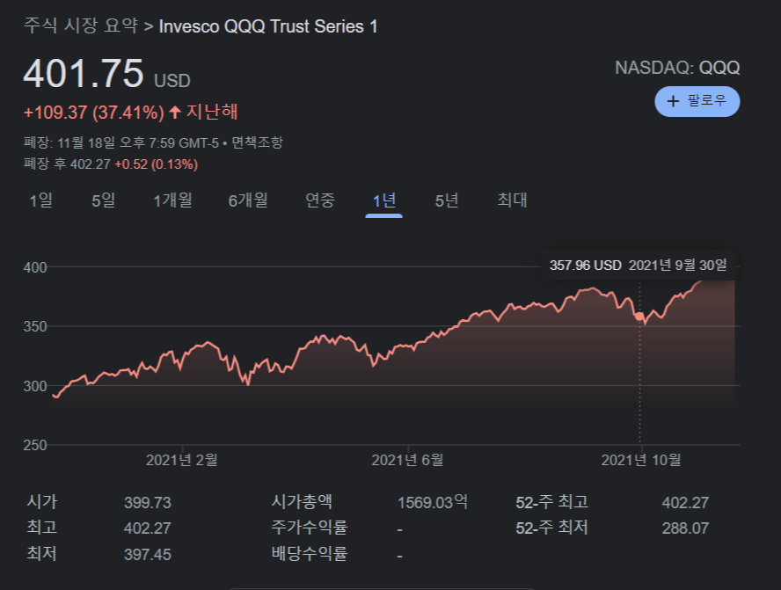Switch to the 6개월 chart view

tap(249, 200)
